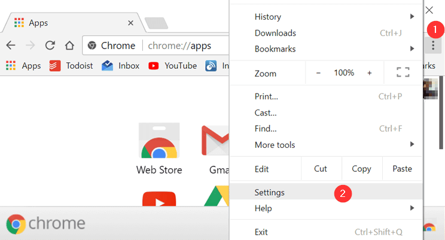Open Settings from the menu
Screen dimensions: 445x240
[270, 193]
